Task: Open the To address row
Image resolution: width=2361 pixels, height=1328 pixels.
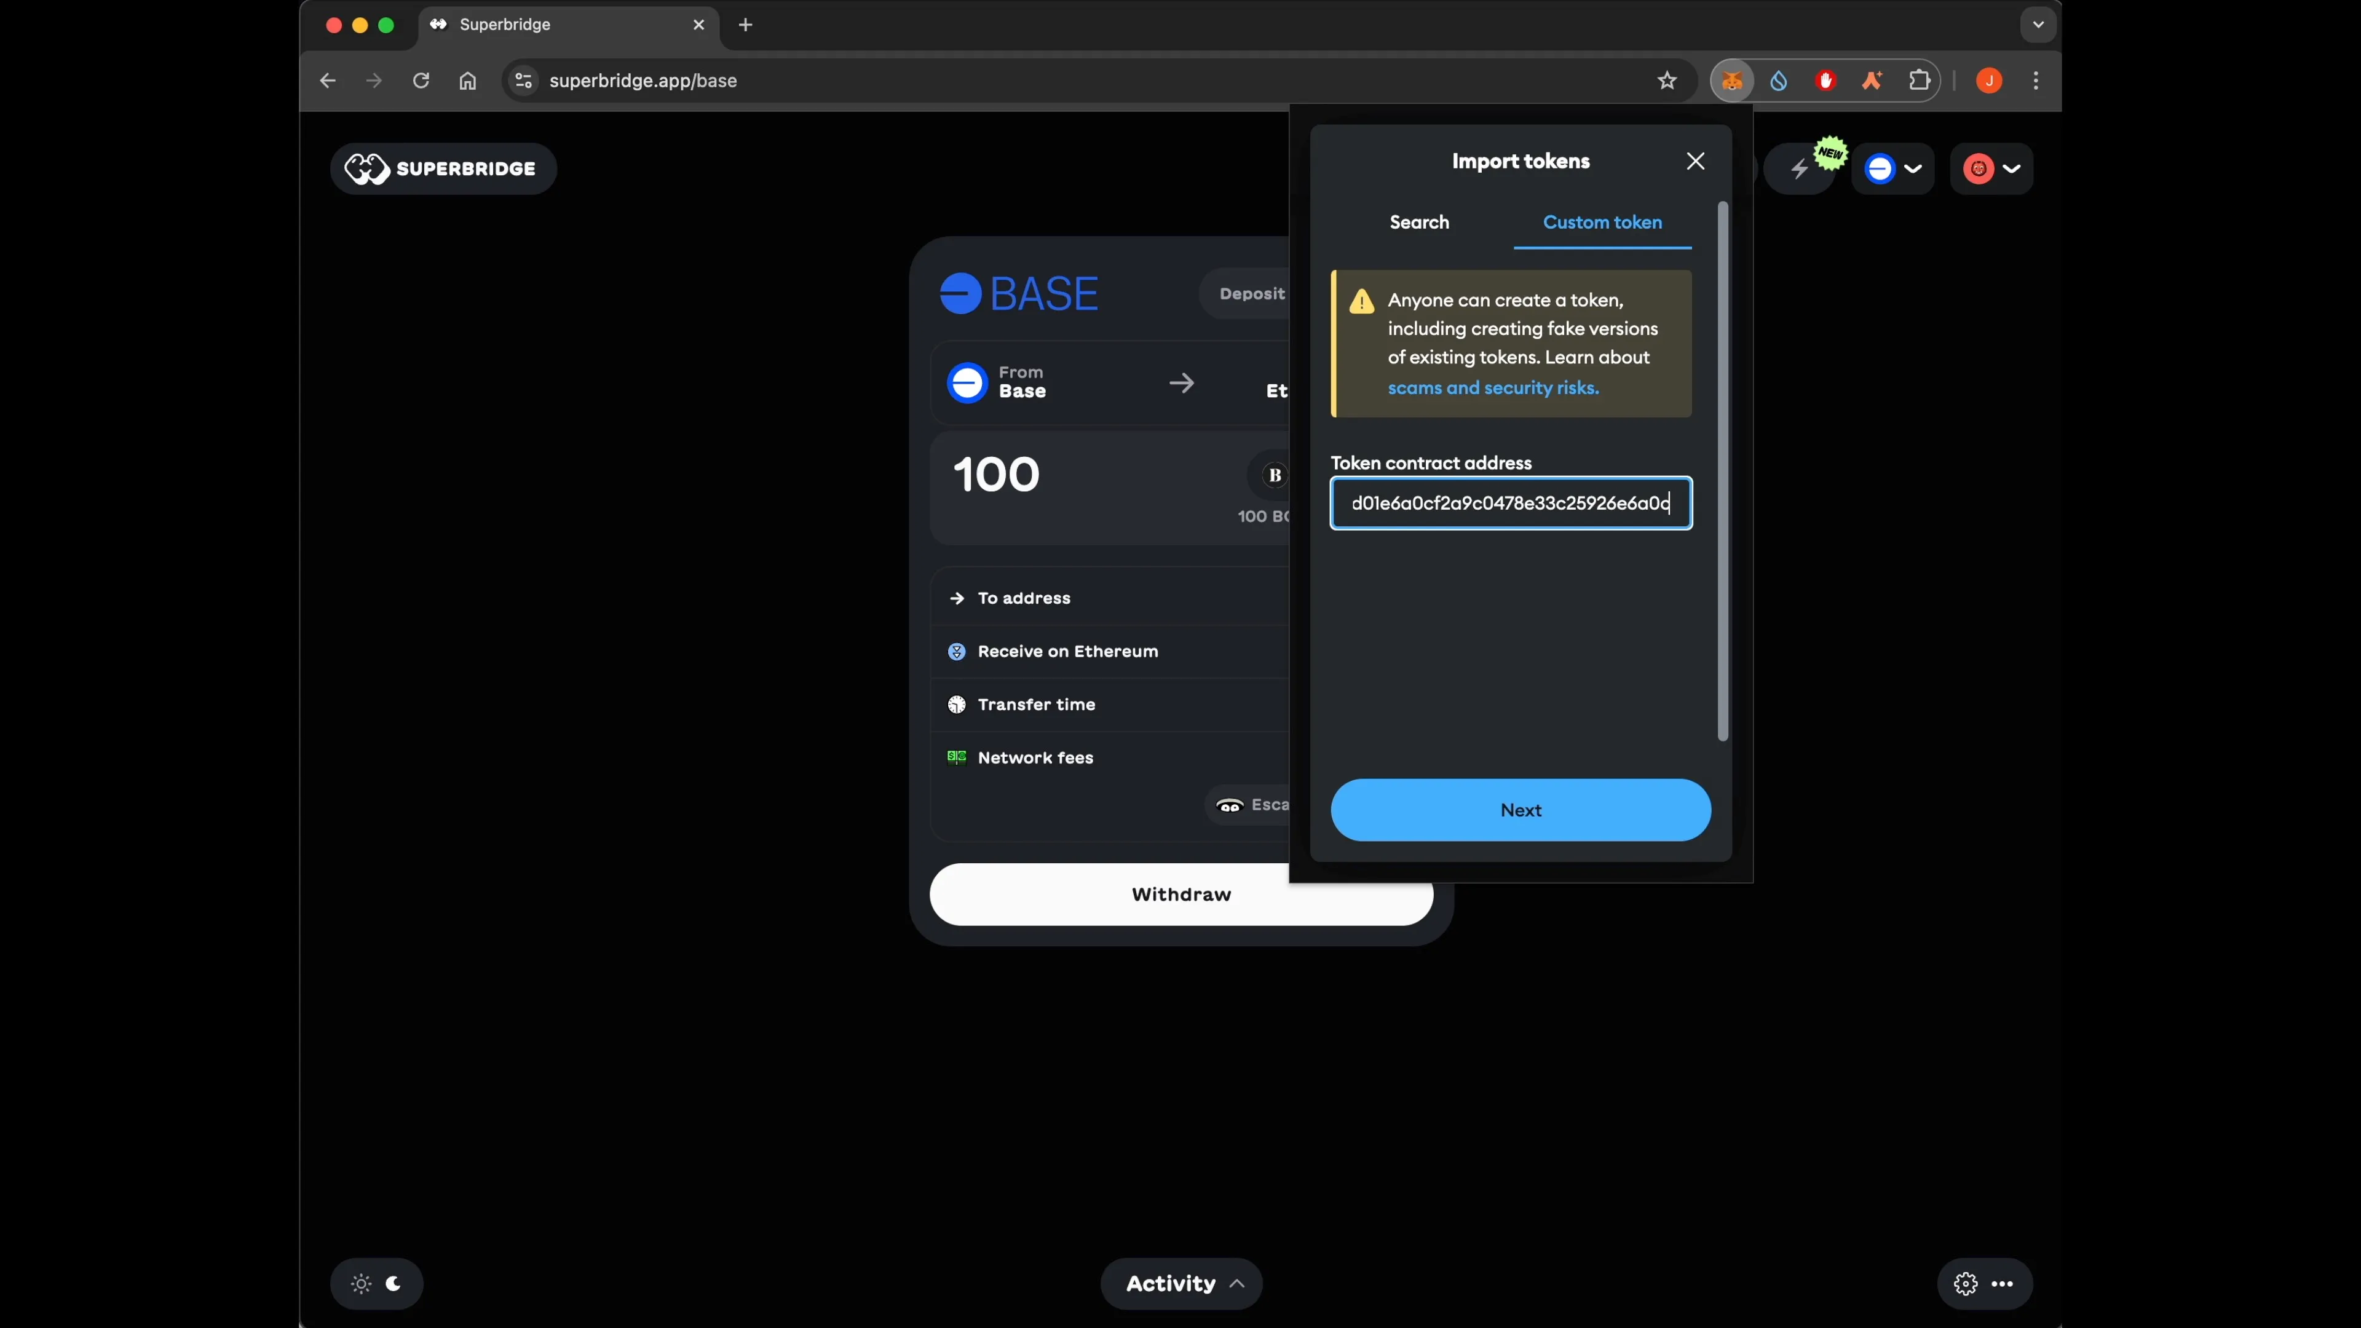Action: point(1110,598)
